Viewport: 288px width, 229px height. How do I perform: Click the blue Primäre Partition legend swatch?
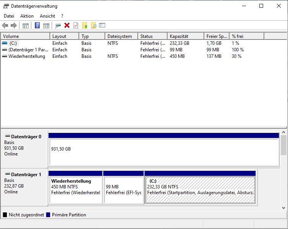(48, 215)
